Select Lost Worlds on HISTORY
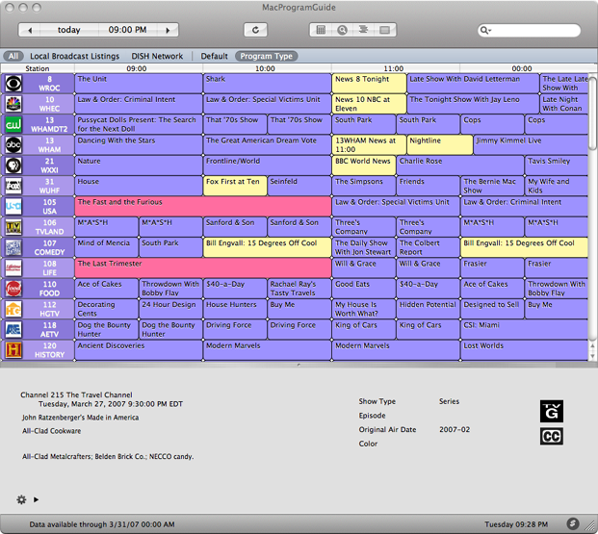 (x=525, y=350)
